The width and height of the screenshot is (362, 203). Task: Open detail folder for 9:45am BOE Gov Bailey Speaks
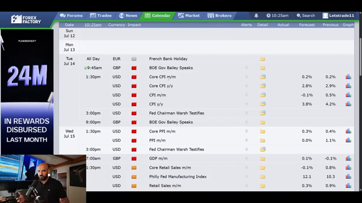(x=262, y=68)
